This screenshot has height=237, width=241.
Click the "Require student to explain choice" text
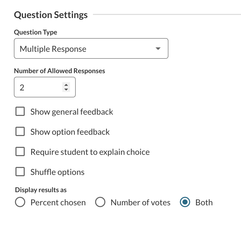pyautogui.click(x=90, y=152)
